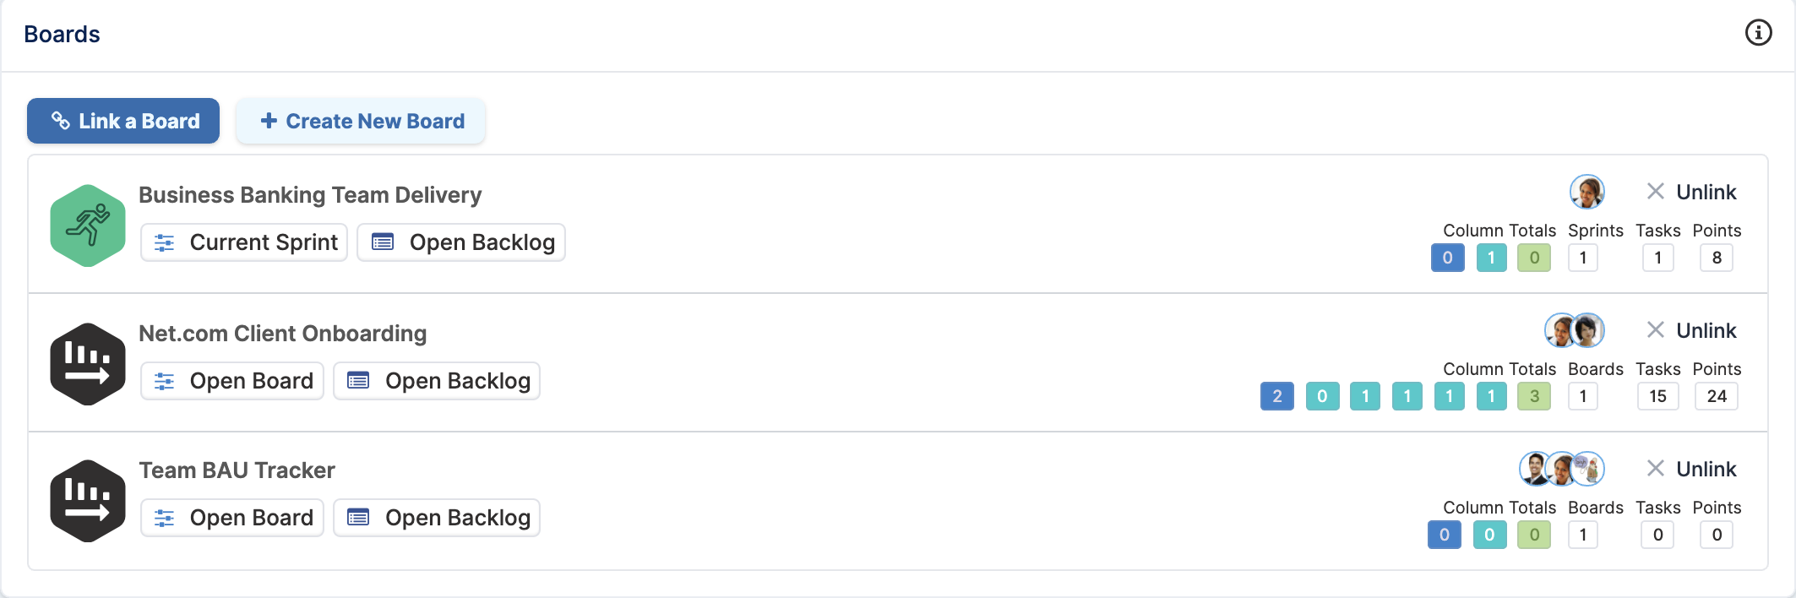This screenshot has height=598, width=1796.
Task: Click the stacked avatars on Team BAU Tracker
Action: (1561, 469)
